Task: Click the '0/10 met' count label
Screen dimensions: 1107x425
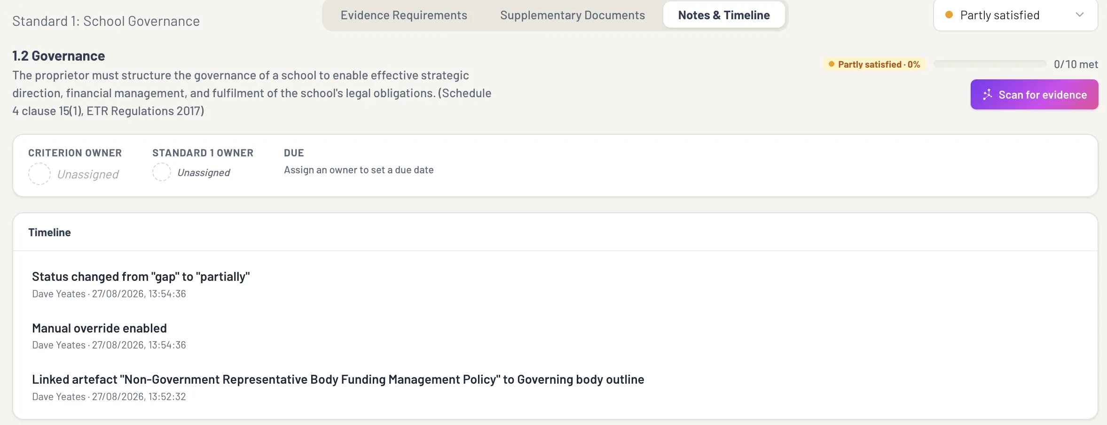Action: click(1076, 64)
